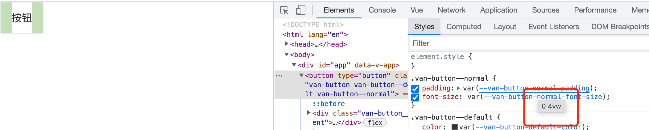Open the Network tab

pyautogui.click(x=451, y=10)
